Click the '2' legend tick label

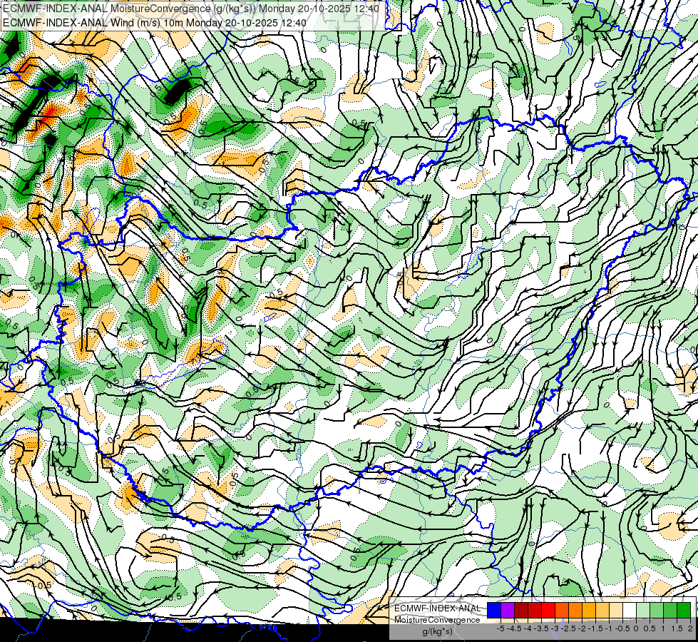pyautogui.click(x=690, y=628)
